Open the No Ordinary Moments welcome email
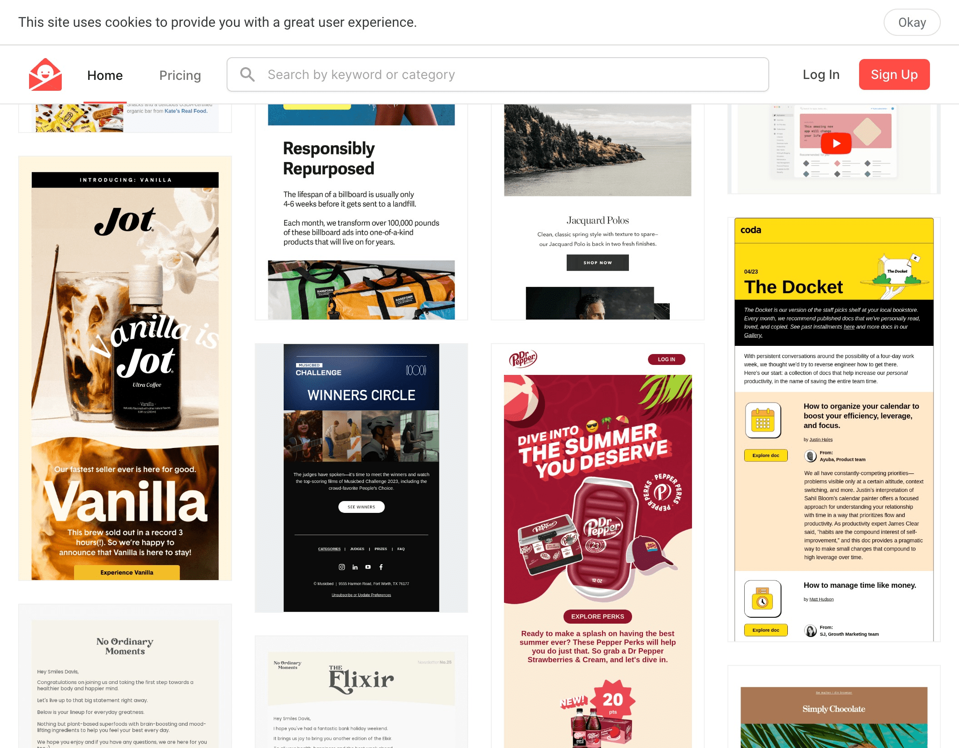This screenshot has width=959, height=748. tap(125, 676)
